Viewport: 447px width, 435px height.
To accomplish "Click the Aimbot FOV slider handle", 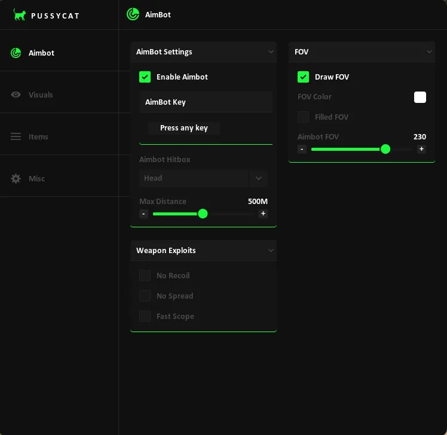I will pyautogui.click(x=385, y=149).
